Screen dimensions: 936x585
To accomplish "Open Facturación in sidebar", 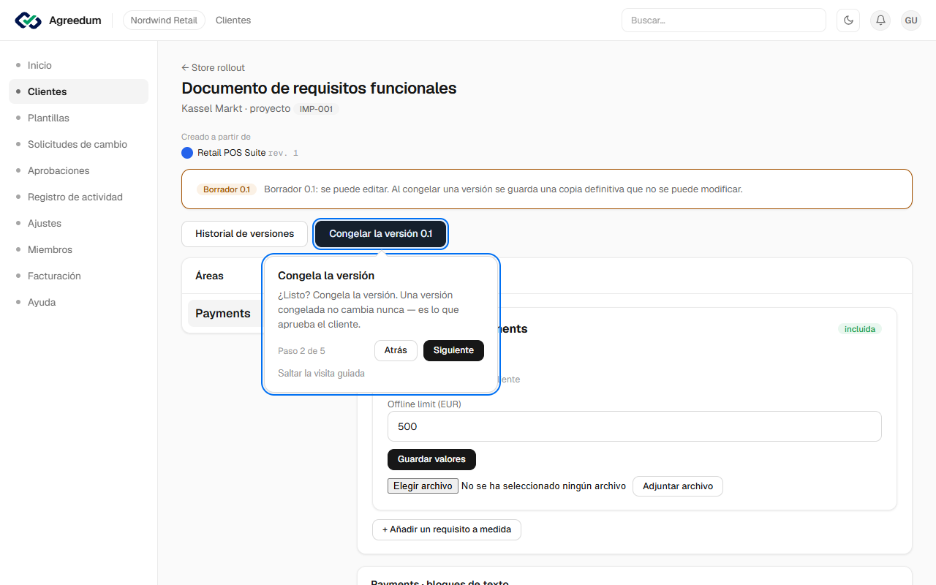I will 78,276.
